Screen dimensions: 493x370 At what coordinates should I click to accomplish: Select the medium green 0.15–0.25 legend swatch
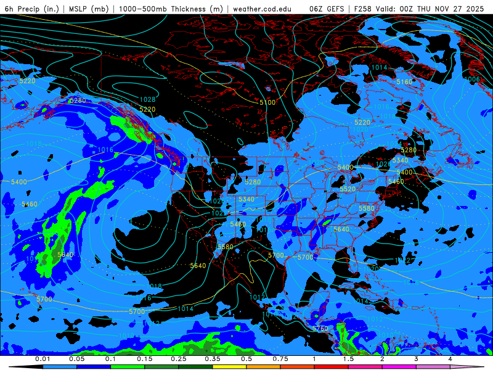161,367
